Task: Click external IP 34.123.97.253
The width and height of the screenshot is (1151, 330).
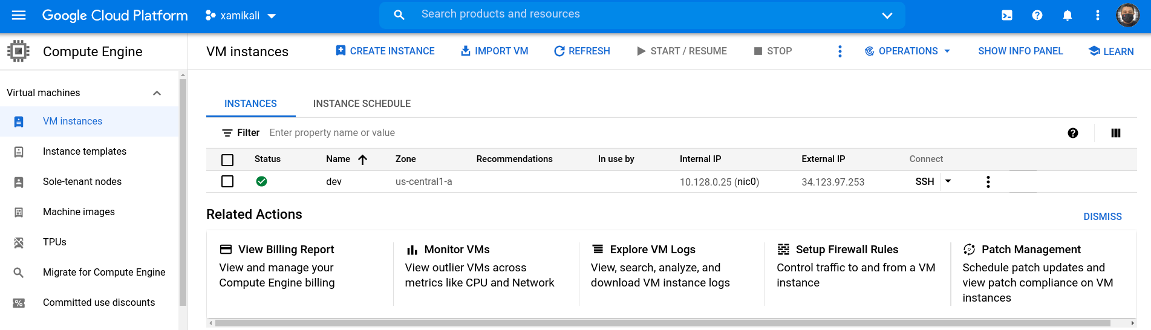Action: (833, 182)
